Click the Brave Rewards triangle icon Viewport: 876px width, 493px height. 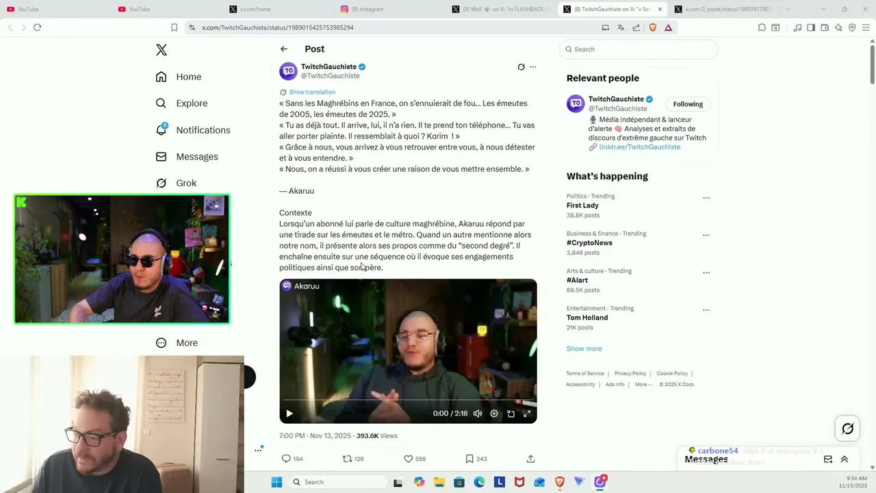(x=668, y=27)
